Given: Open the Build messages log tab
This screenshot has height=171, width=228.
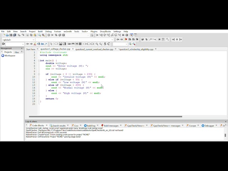Looking at the screenshot, I should click(110, 126).
